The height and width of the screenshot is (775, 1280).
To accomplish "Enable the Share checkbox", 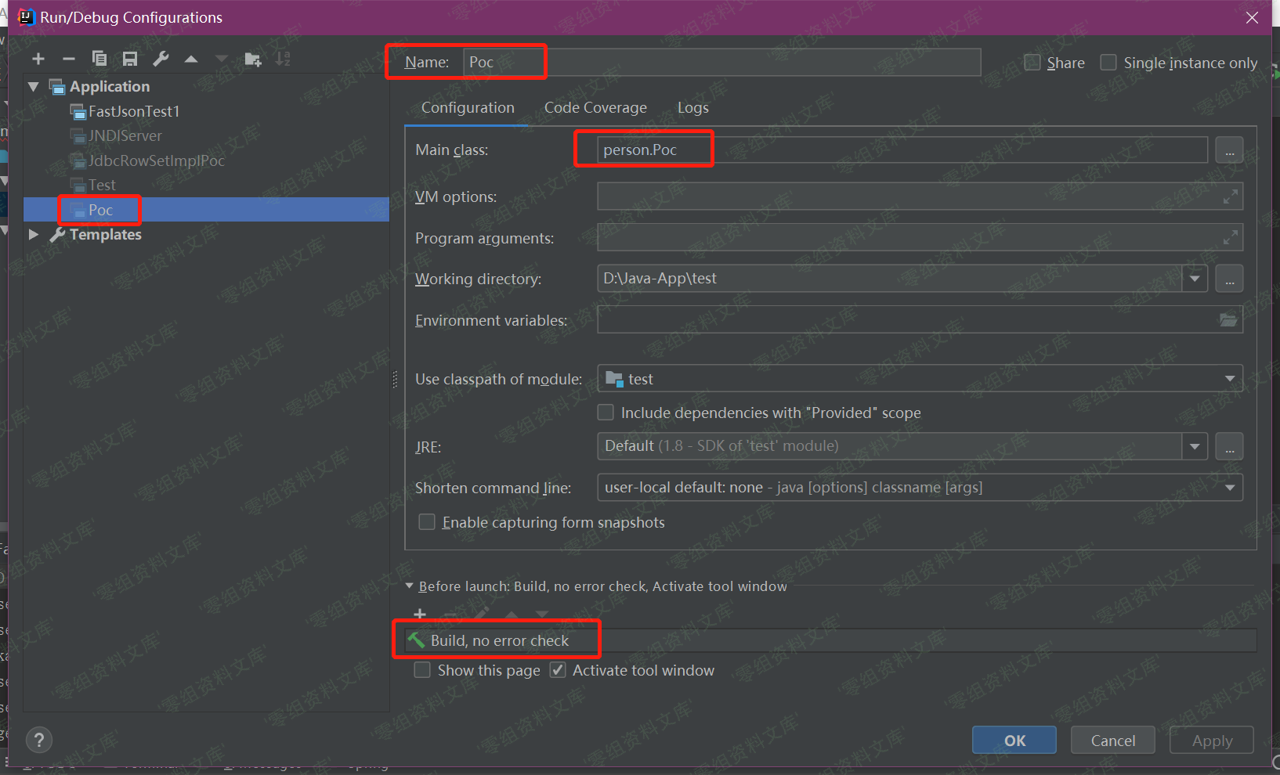I will pos(1032,63).
